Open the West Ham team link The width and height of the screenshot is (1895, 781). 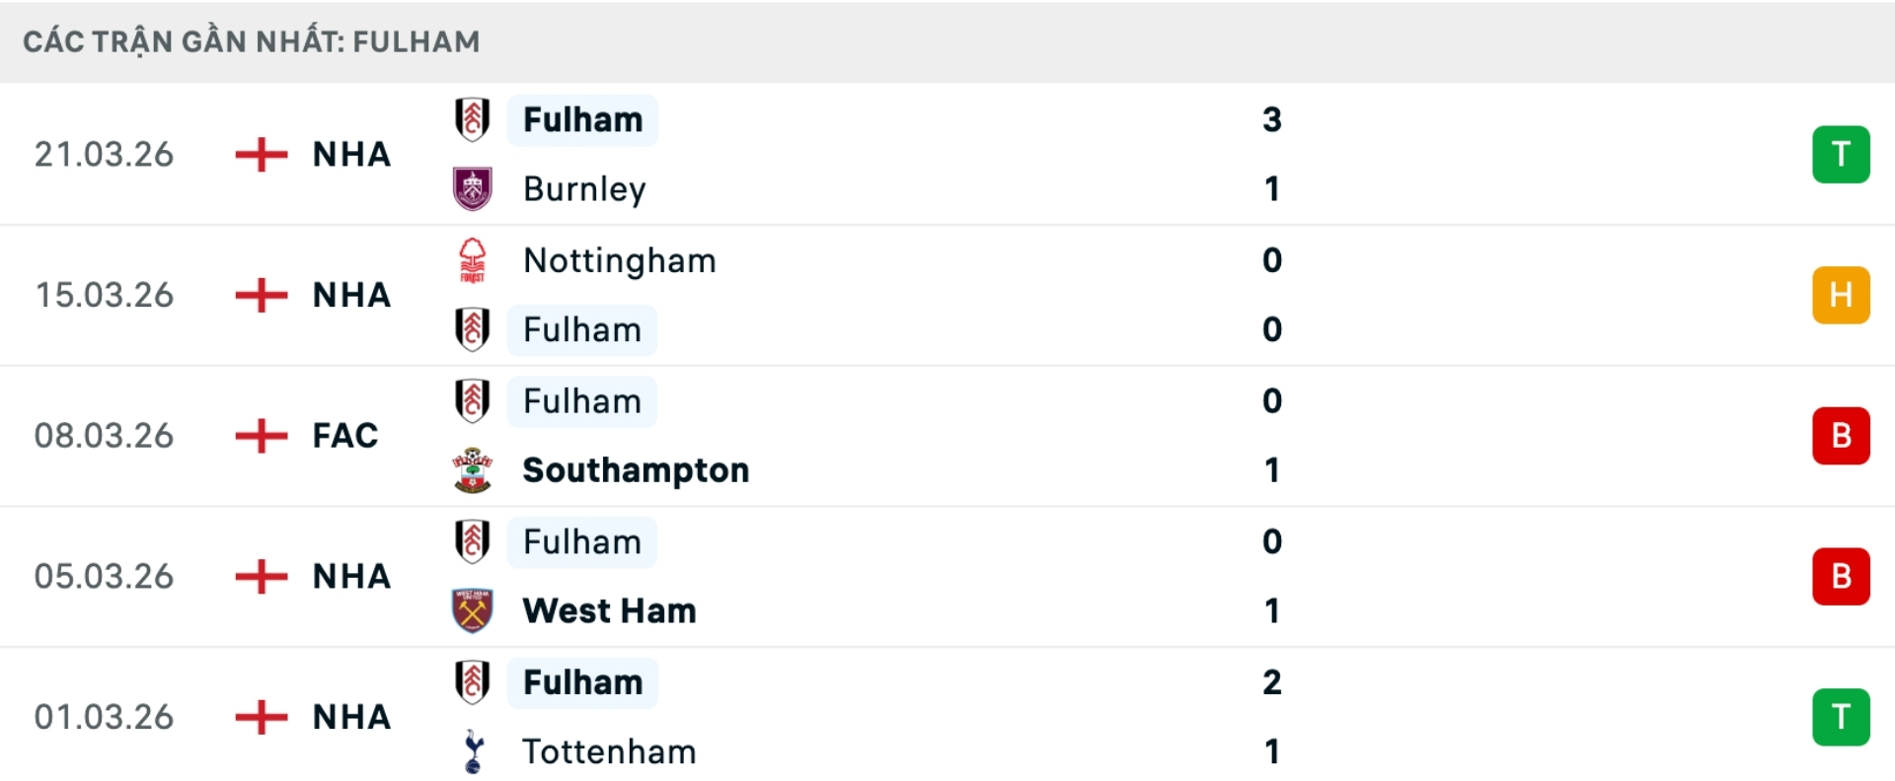pyautogui.click(x=609, y=610)
